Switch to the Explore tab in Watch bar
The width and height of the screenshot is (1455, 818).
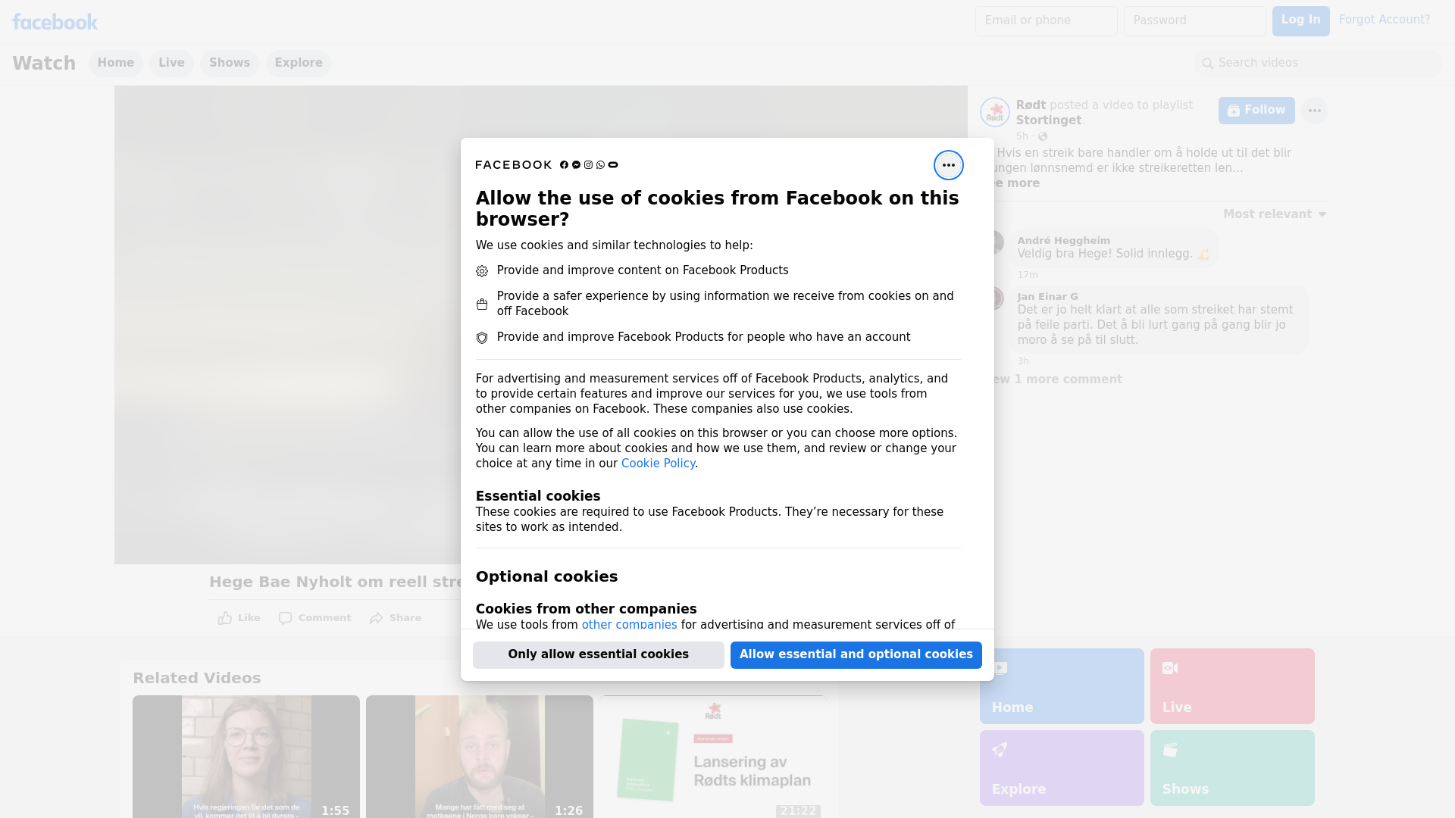pyautogui.click(x=299, y=64)
